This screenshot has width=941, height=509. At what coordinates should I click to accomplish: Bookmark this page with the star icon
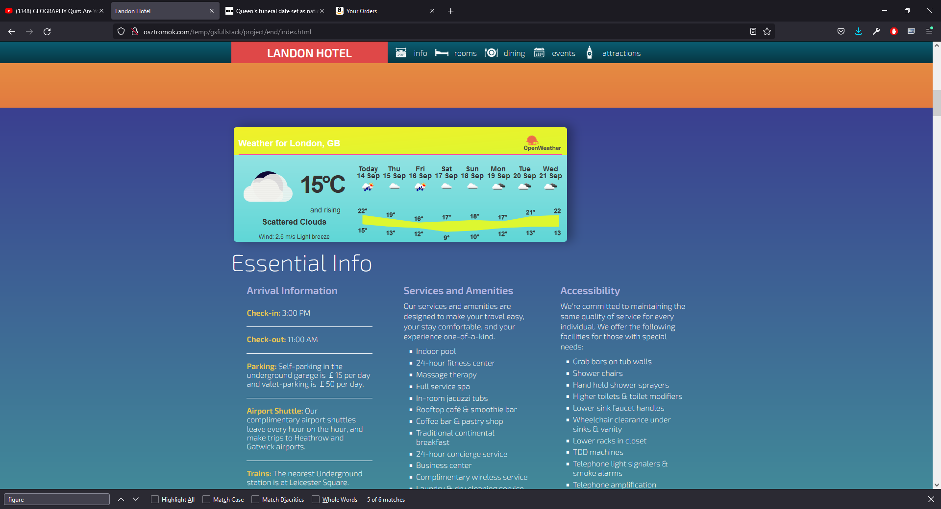pos(767,32)
